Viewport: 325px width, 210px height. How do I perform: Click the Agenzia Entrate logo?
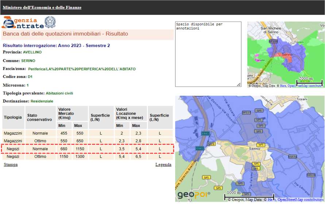[22, 23]
